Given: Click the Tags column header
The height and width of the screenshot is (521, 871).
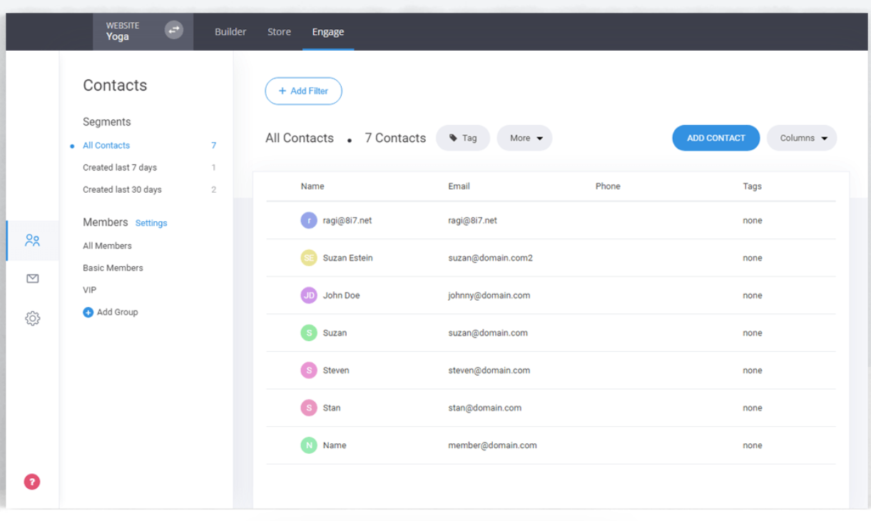Looking at the screenshot, I should coord(752,186).
